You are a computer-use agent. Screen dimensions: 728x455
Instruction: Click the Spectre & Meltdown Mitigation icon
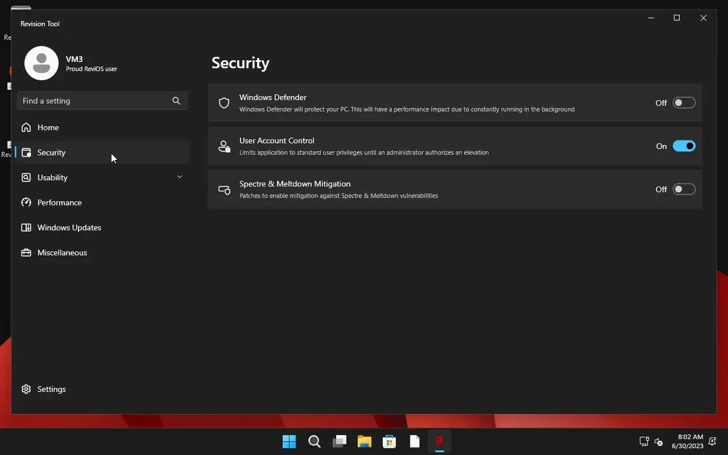click(224, 189)
